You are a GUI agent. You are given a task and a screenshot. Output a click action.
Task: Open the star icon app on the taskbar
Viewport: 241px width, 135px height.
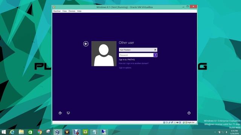tap(67, 132)
